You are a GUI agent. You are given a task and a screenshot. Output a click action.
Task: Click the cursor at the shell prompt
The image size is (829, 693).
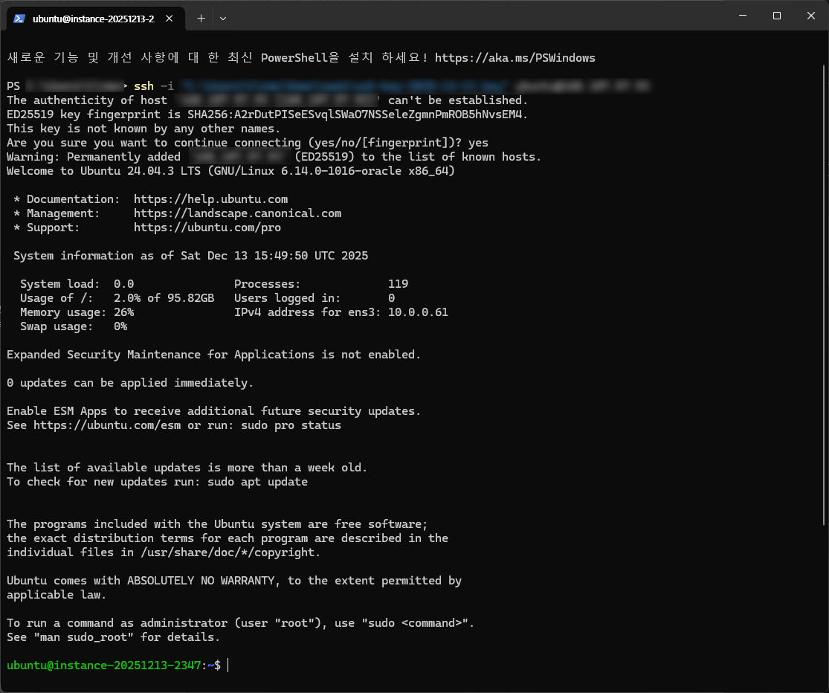point(228,665)
